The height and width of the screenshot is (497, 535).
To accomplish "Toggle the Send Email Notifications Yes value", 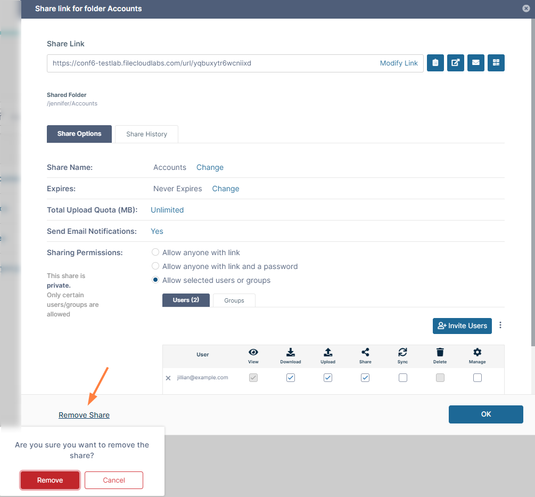I will [157, 231].
